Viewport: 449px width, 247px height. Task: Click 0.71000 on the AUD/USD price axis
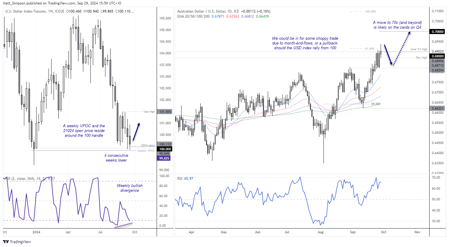click(438, 11)
